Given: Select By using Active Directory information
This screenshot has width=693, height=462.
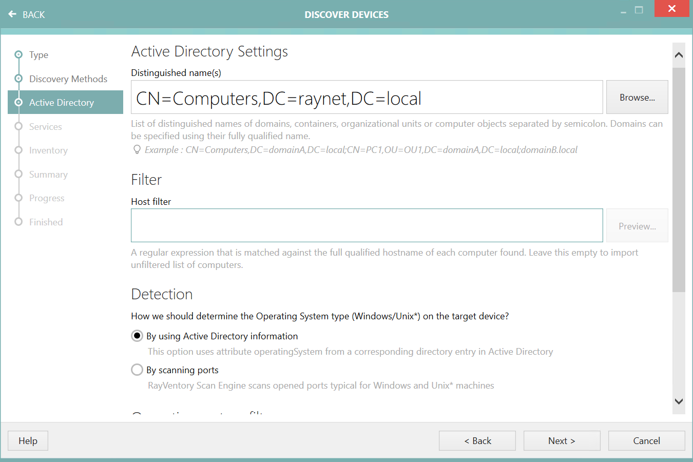Looking at the screenshot, I should tap(137, 336).
